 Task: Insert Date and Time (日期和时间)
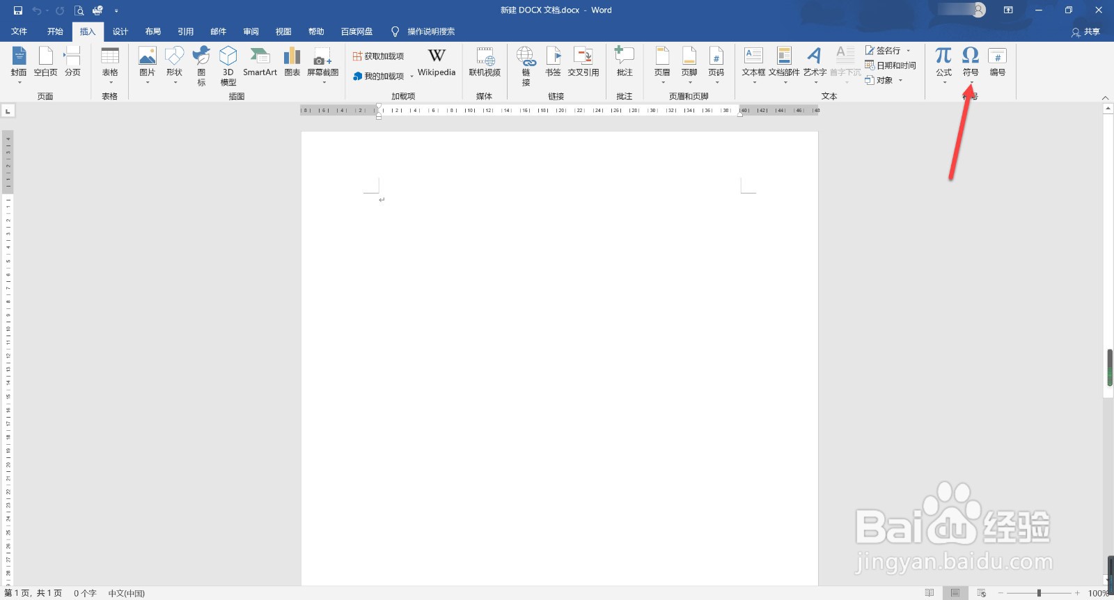coord(891,65)
